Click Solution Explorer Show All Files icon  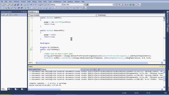point(7,15)
